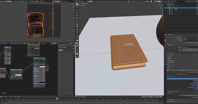Open the Select menu in 3D viewport
This screenshot has height=104, width=198.
[97, 1]
